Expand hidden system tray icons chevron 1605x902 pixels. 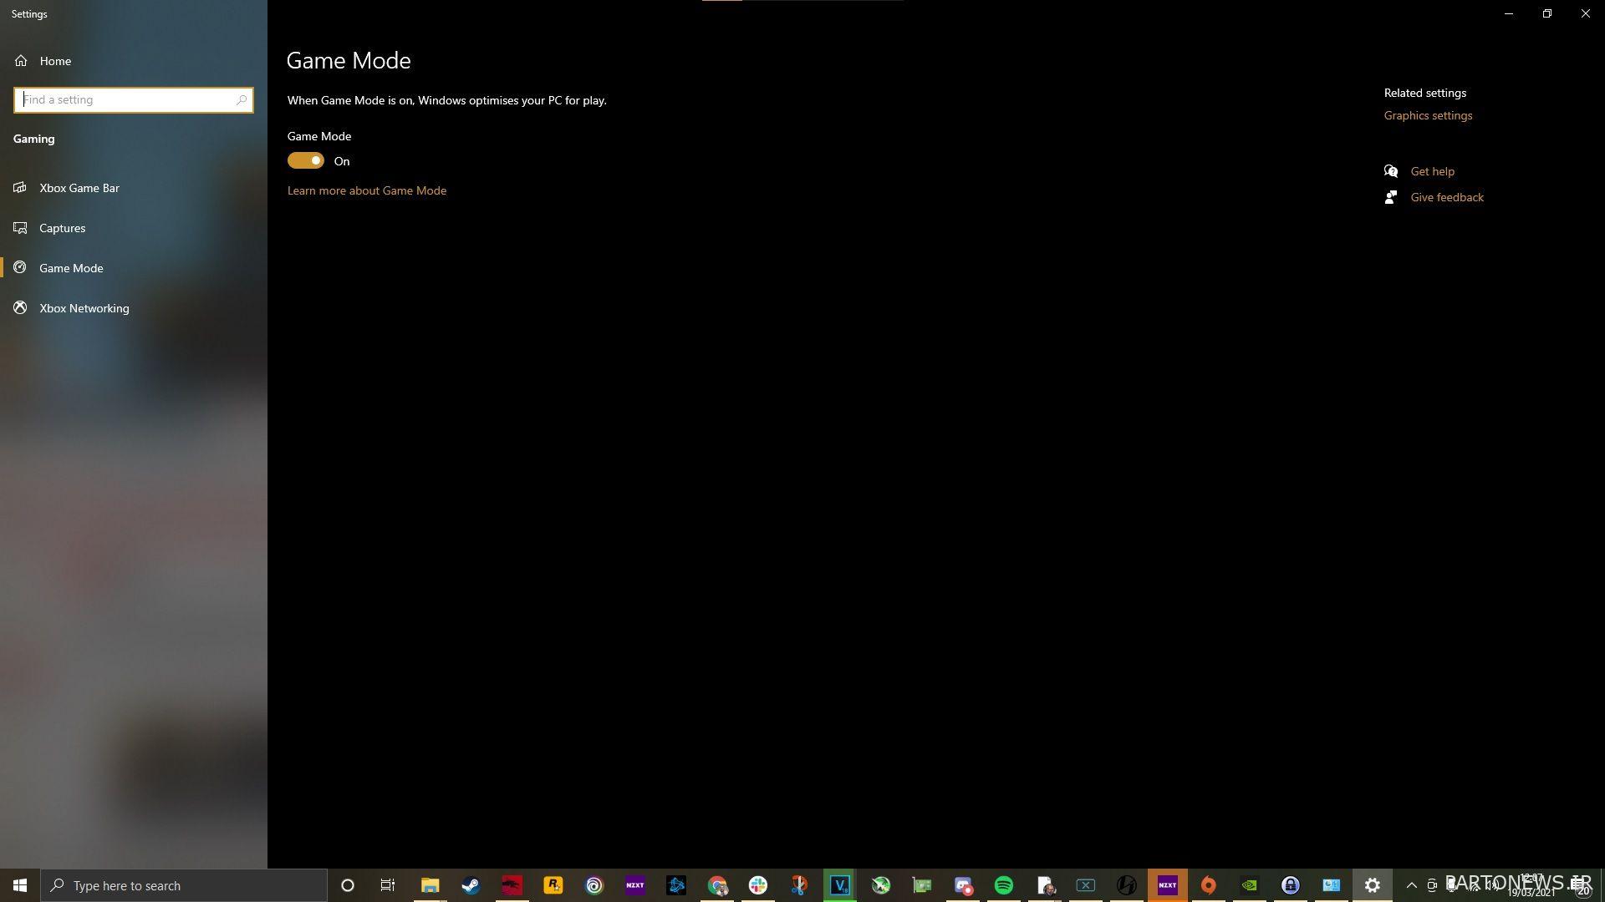tap(1412, 885)
